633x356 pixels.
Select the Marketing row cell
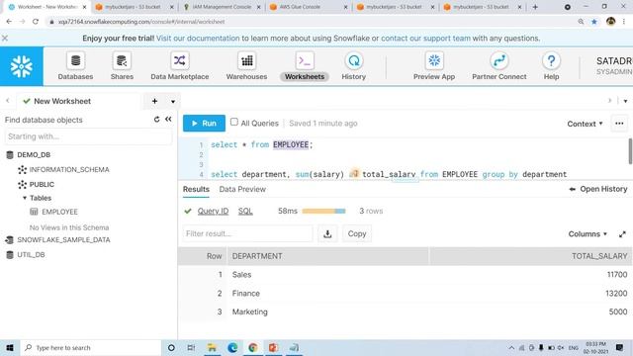click(x=249, y=312)
